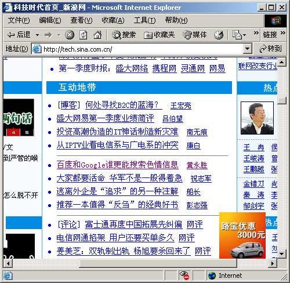Open 姜美芝：双轨制出轨 article link
290x283 pixels.
click(x=124, y=251)
